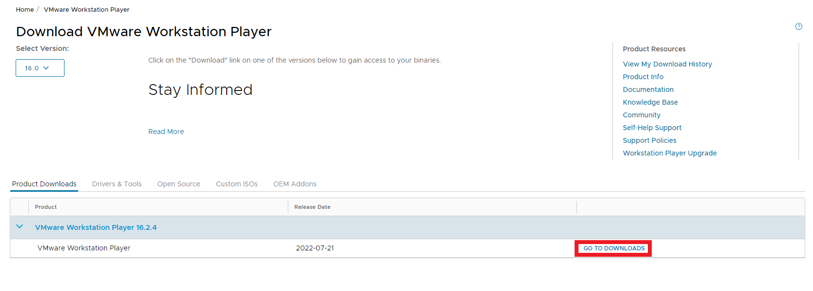Switch to the OEM Addons tab
The height and width of the screenshot is (291, 813).
295,184
